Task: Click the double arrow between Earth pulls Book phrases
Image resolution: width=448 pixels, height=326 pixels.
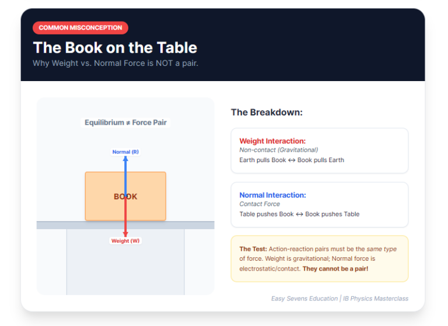Action: click(291, 160)
